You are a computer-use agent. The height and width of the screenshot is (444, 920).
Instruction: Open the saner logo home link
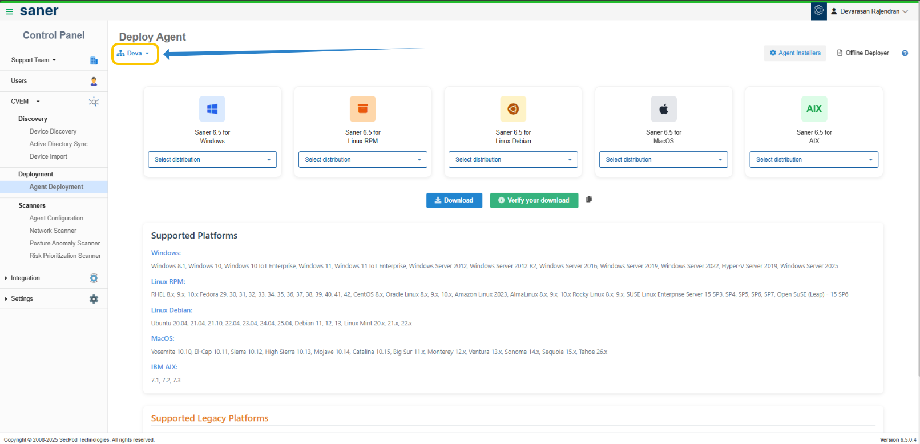tap(39, 11)
